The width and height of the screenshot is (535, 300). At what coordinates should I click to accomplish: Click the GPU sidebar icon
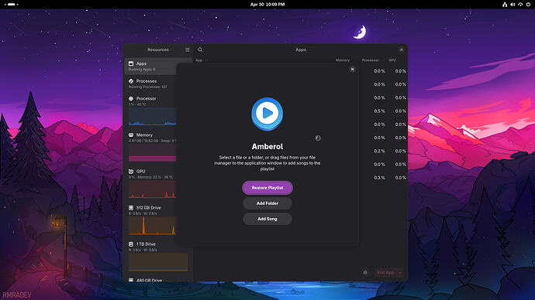coord(131,172)
